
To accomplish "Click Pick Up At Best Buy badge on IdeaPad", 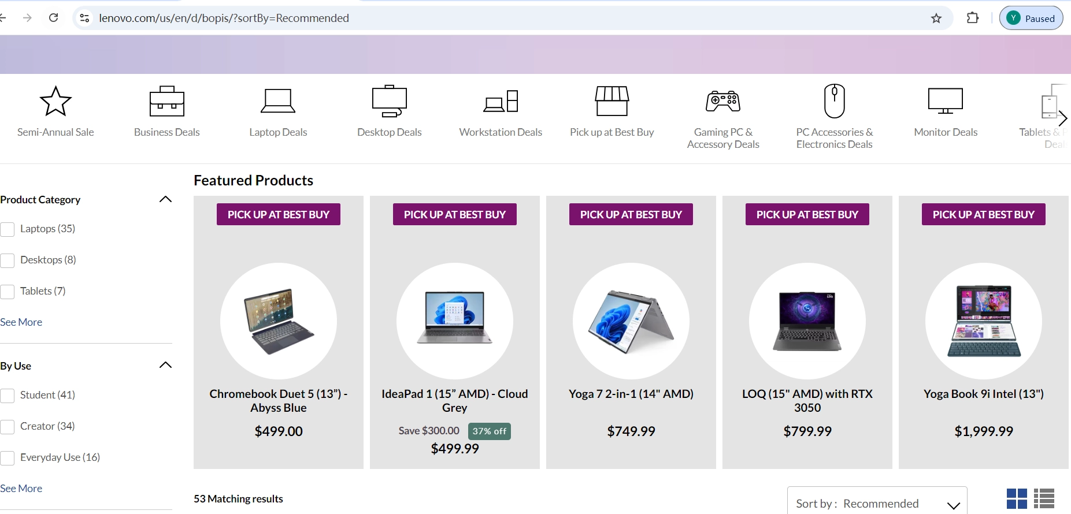I will click(455, 214).
